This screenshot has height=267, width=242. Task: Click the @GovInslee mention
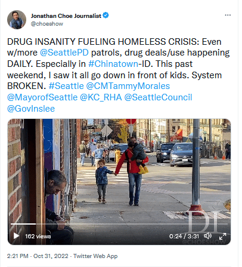31,109
